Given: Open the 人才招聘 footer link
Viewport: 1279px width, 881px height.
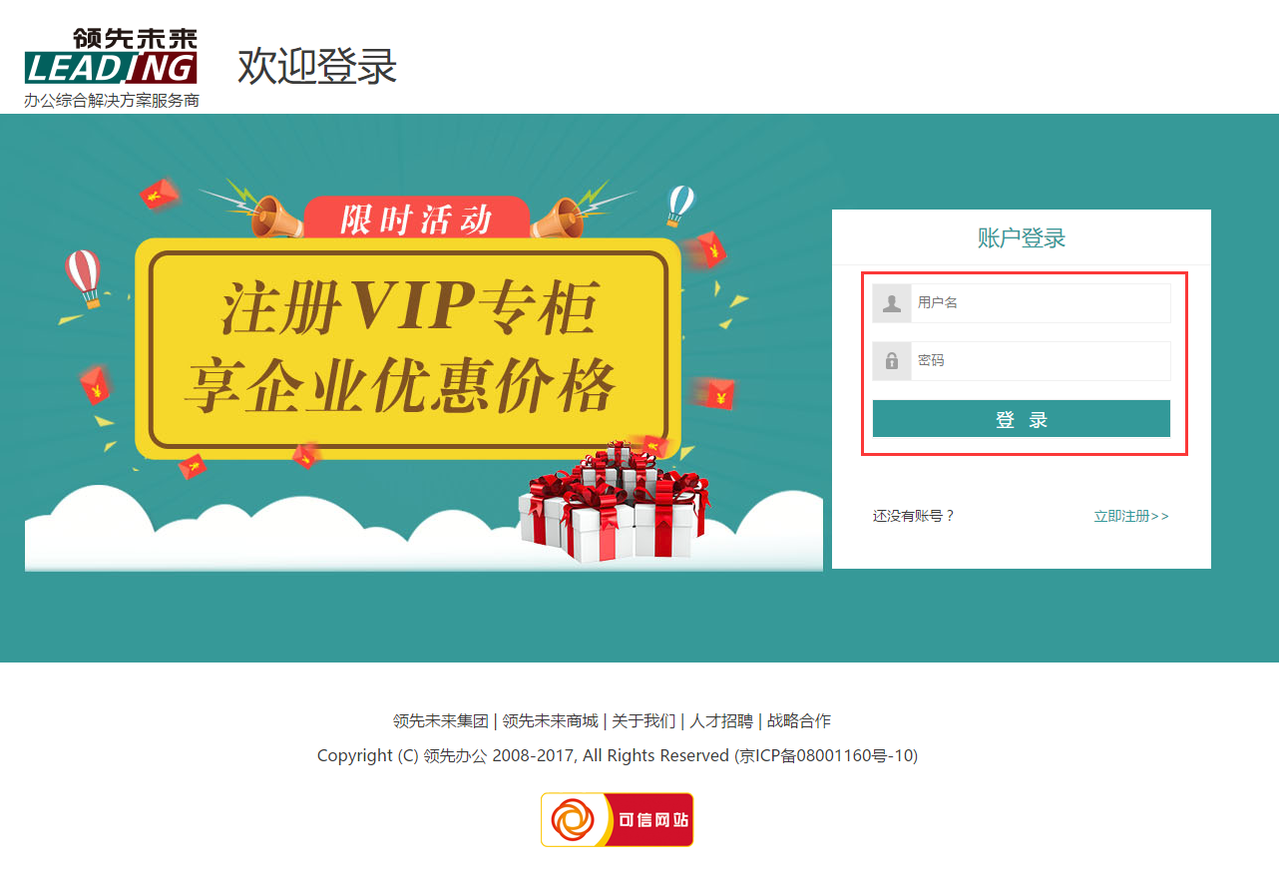Looking at the screenshot, I should point(721,720).
